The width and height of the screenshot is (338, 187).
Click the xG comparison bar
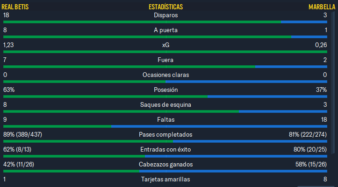coord(165,52)
